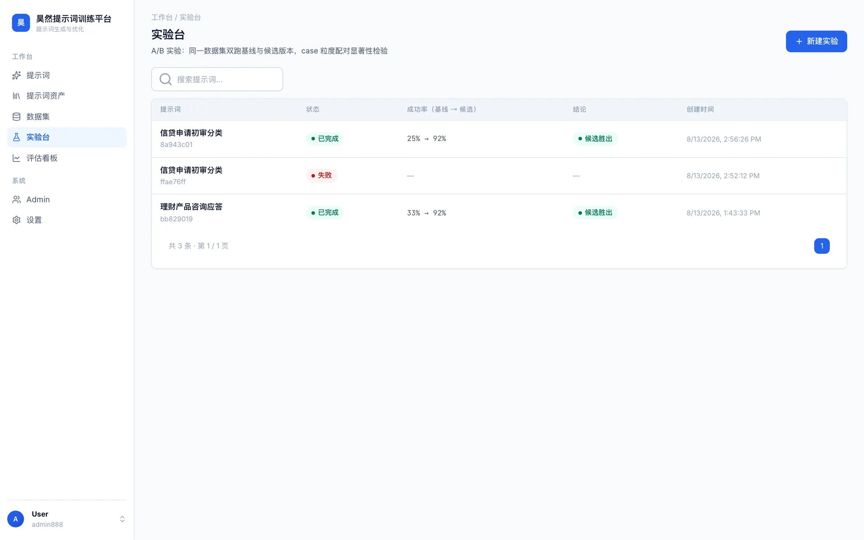This screenshot has height=540, width=864.
Task: Click the 结论 column header
Action: click(580, 109)
